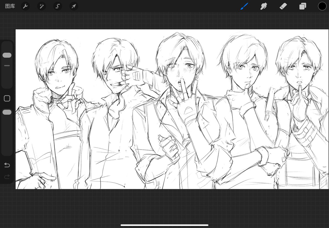Select the Brush tool

[x=244, y=6]
